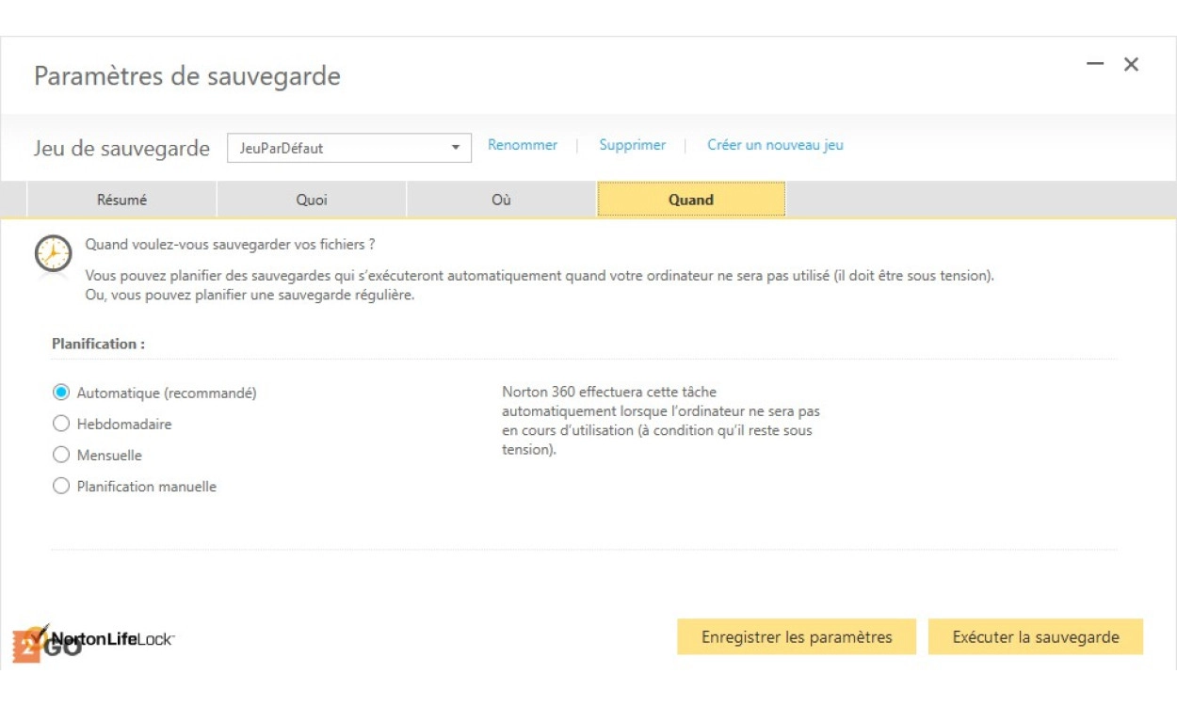Switch to the Résumé tab

pyautogui.click(x=121, y=200)
